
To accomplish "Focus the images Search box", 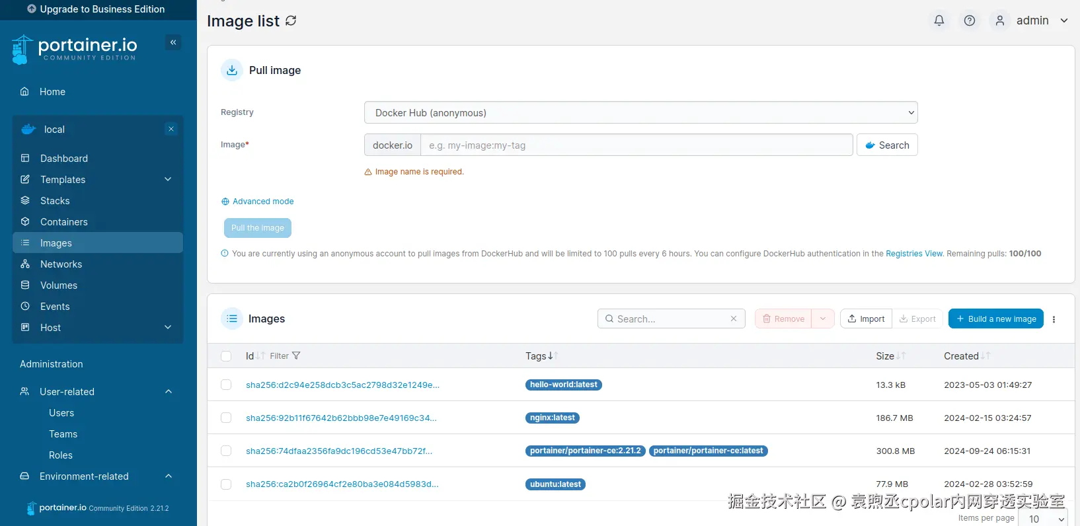I will point(672,319).
